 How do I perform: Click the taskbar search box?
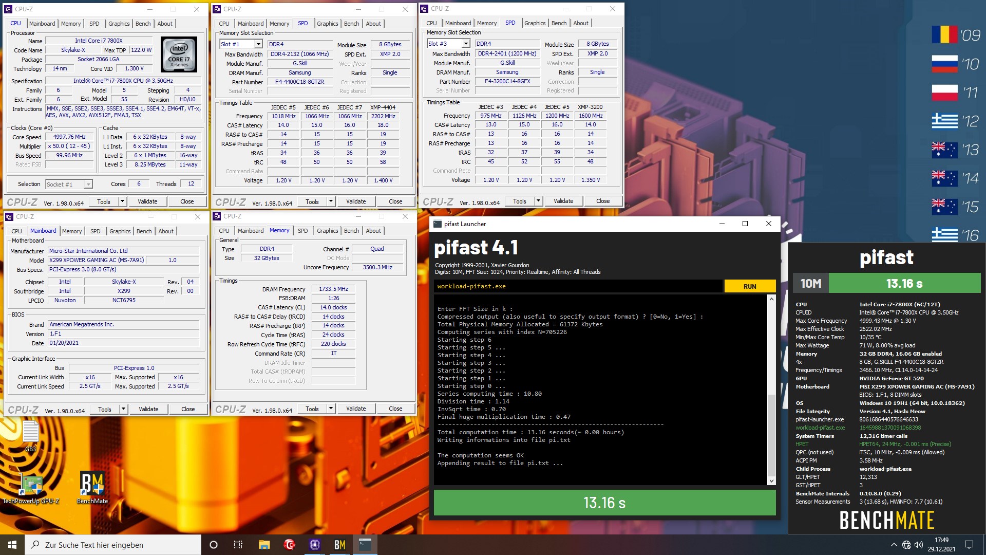coord(113,545)
